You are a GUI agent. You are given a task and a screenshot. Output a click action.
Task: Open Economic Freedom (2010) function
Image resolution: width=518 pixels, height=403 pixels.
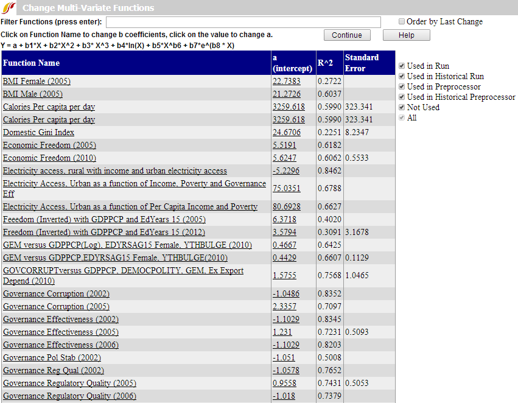tap(49, 158)
